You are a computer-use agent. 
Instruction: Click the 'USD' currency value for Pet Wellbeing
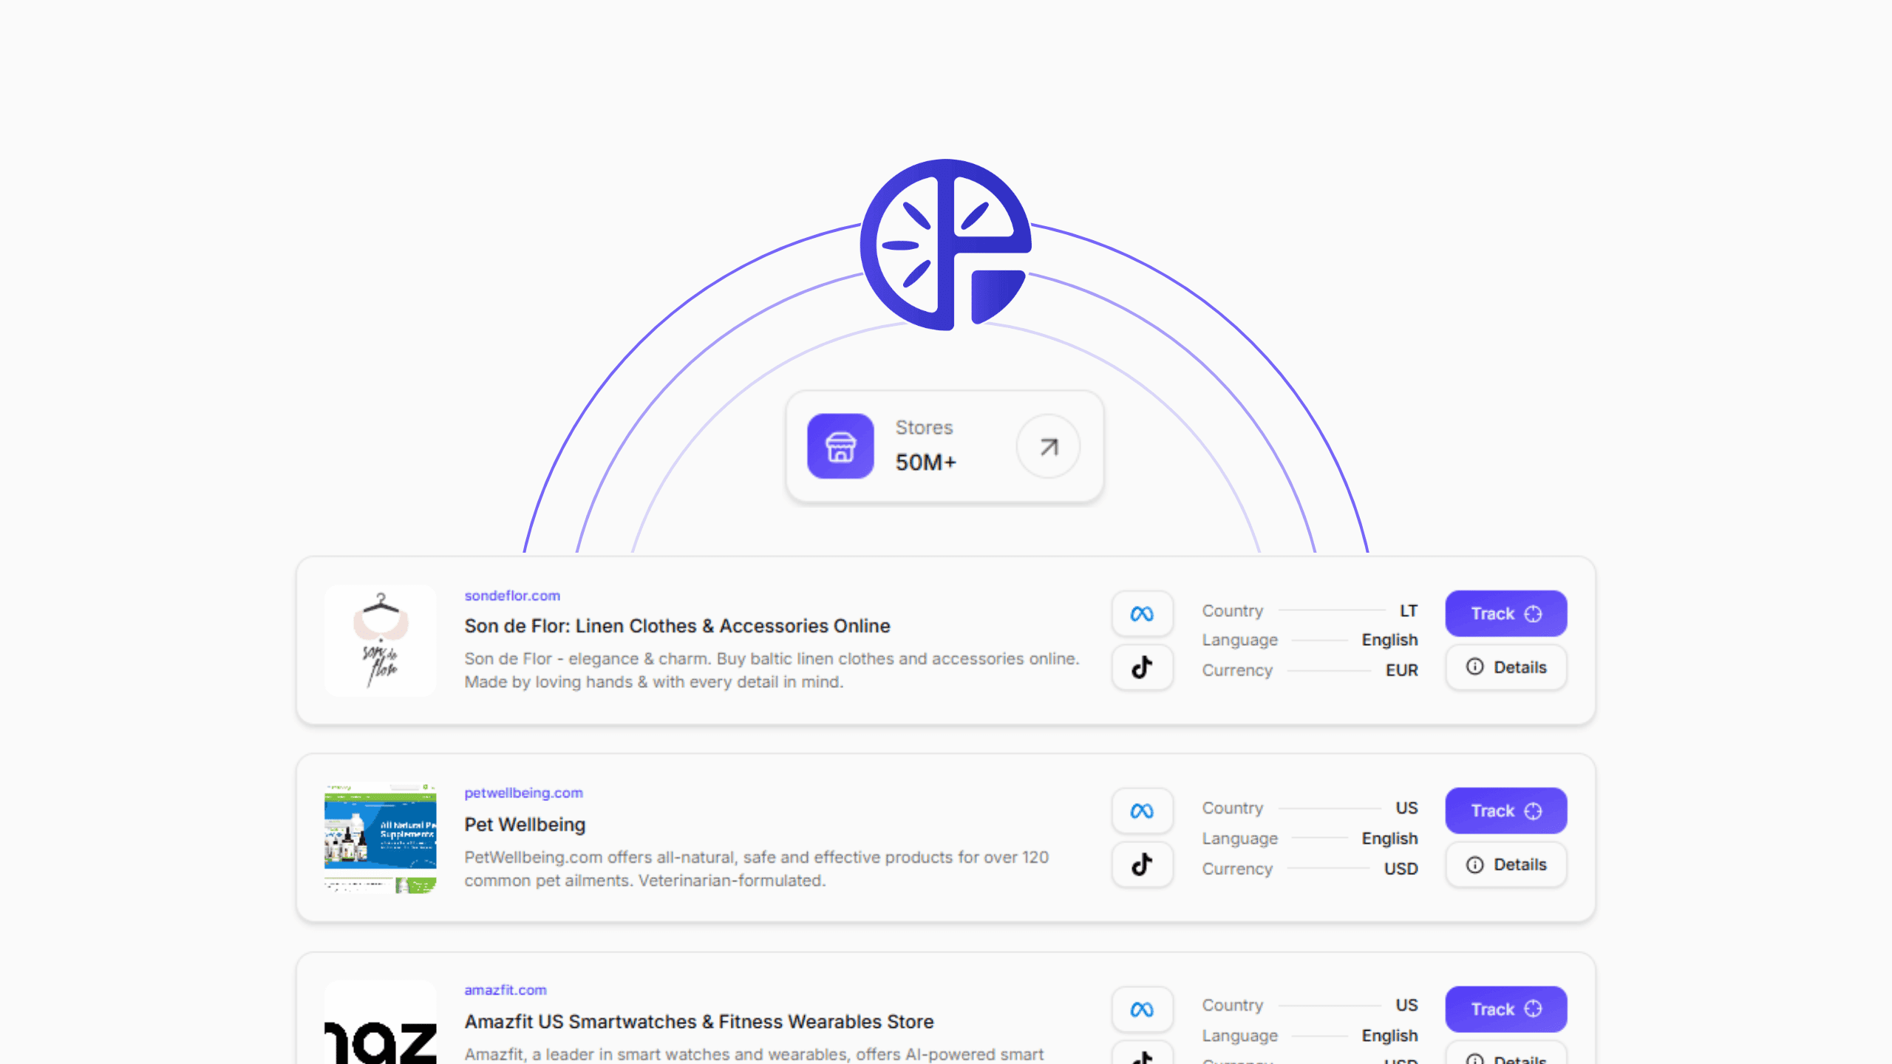pyautogui.click(x=1401, y=869)
